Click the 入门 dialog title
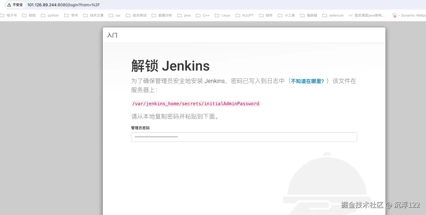The height and width of the screenshot is (215, 426). 112,35
